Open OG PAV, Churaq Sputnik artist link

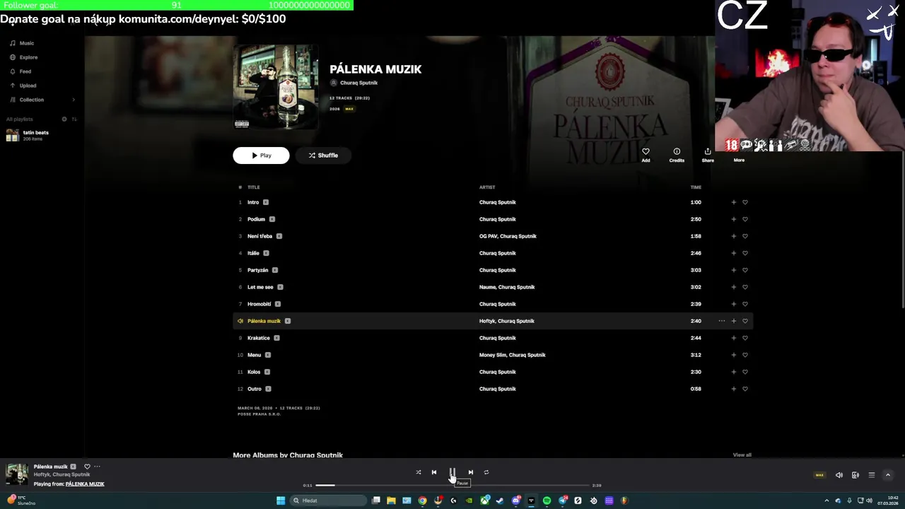point(508,236)
